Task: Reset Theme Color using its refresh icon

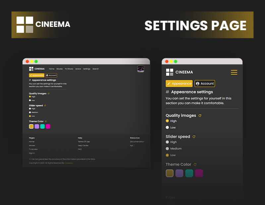Action: tap(46, 121)
